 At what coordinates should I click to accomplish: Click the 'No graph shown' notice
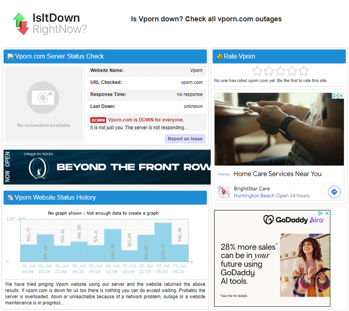(x=103, y=213)
